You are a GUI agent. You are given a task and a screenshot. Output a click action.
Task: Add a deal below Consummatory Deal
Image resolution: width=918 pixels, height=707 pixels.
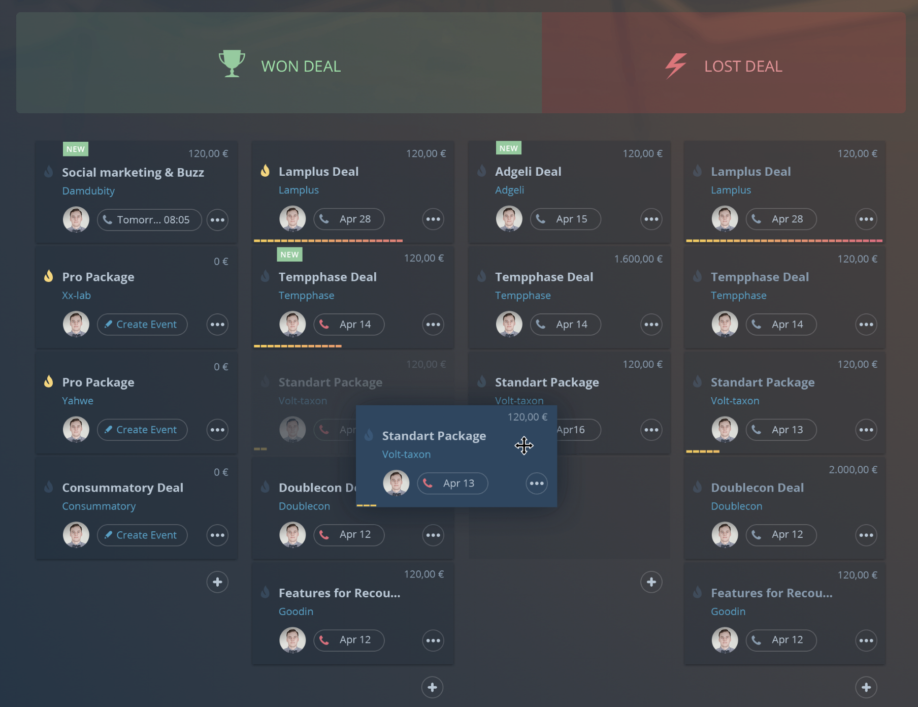tap(217, 582)
